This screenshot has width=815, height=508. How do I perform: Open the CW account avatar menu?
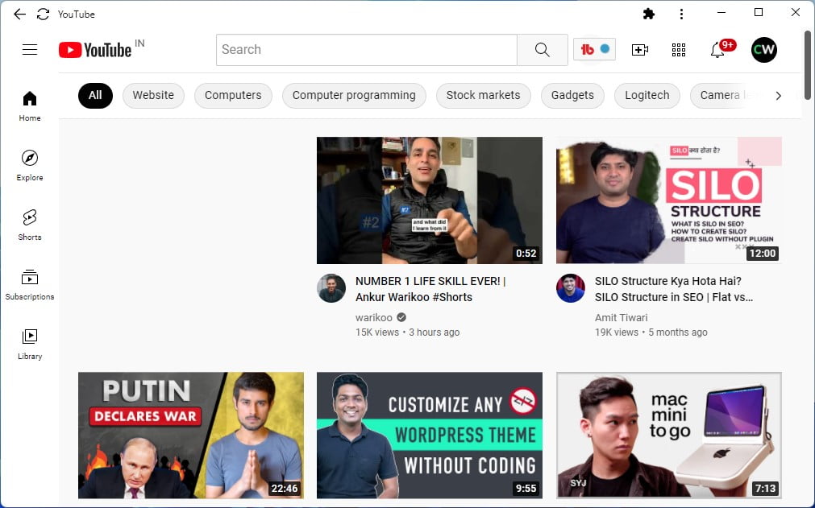763,49
